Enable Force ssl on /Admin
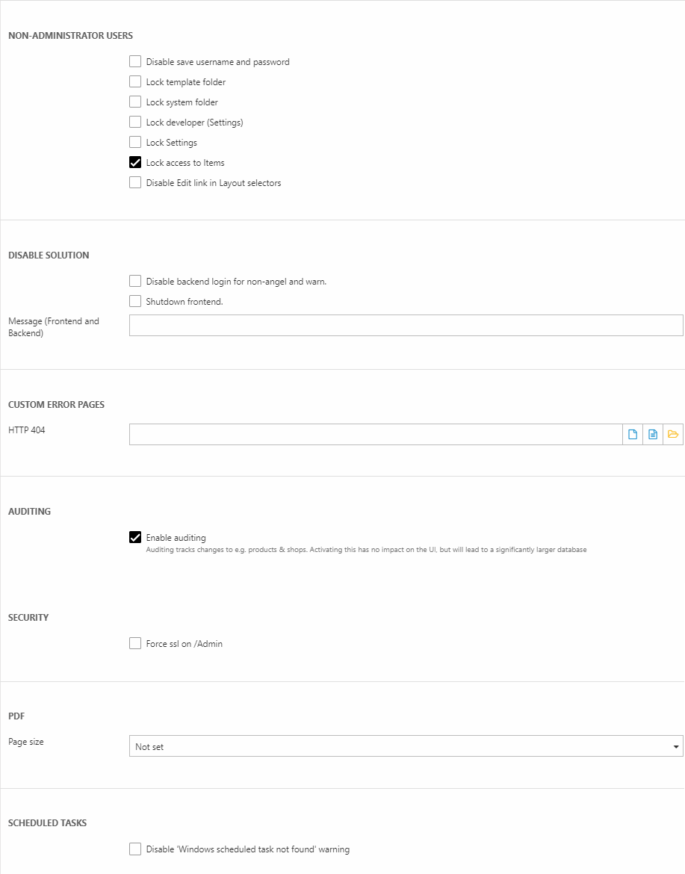 [x=135, y=644]
